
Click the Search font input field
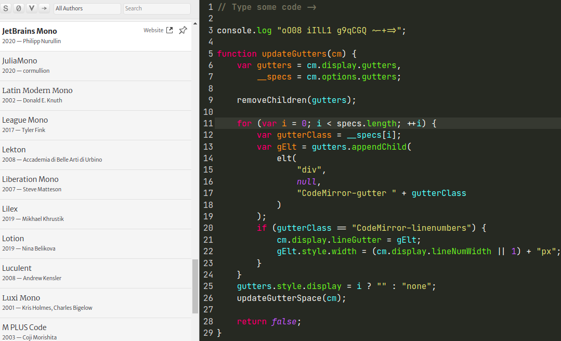click(156, 9)
